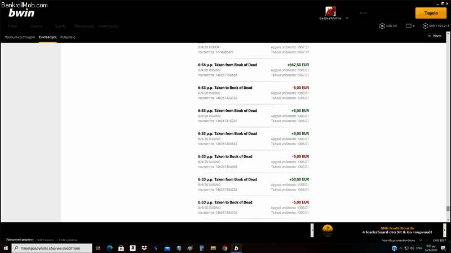Click the banner previous arrow handle
The height and width of the screenshot is (253, 451).
pyautogui.click(x=312, y=231)
